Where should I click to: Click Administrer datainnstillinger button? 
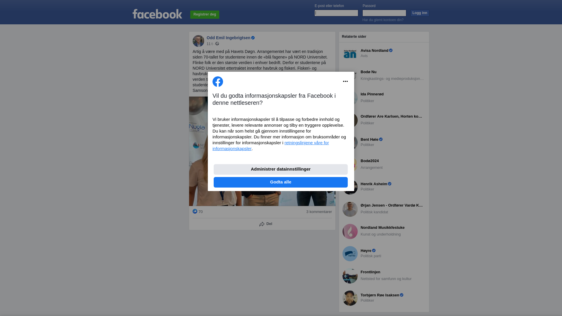[281, 169]
